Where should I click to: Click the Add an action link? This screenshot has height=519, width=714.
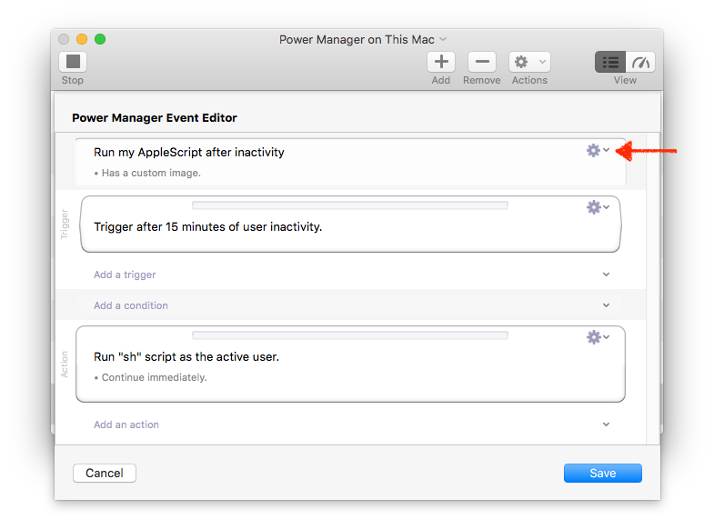(x=126, y=424)
